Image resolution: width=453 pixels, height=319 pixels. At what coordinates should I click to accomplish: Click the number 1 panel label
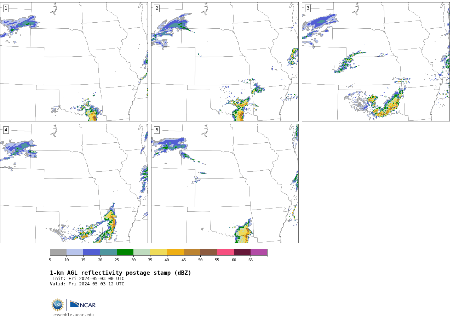6,8
